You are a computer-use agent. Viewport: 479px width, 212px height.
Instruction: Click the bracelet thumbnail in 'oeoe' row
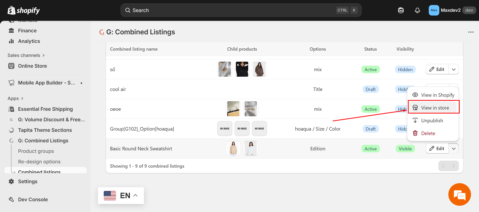[233, 109]
